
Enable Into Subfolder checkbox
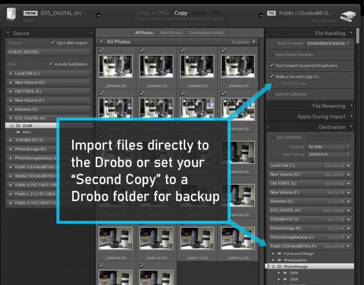coord(272,137)
